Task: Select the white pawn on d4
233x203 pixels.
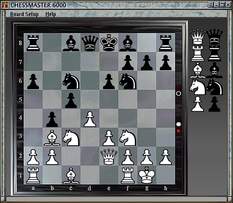Action: [90, 119]
